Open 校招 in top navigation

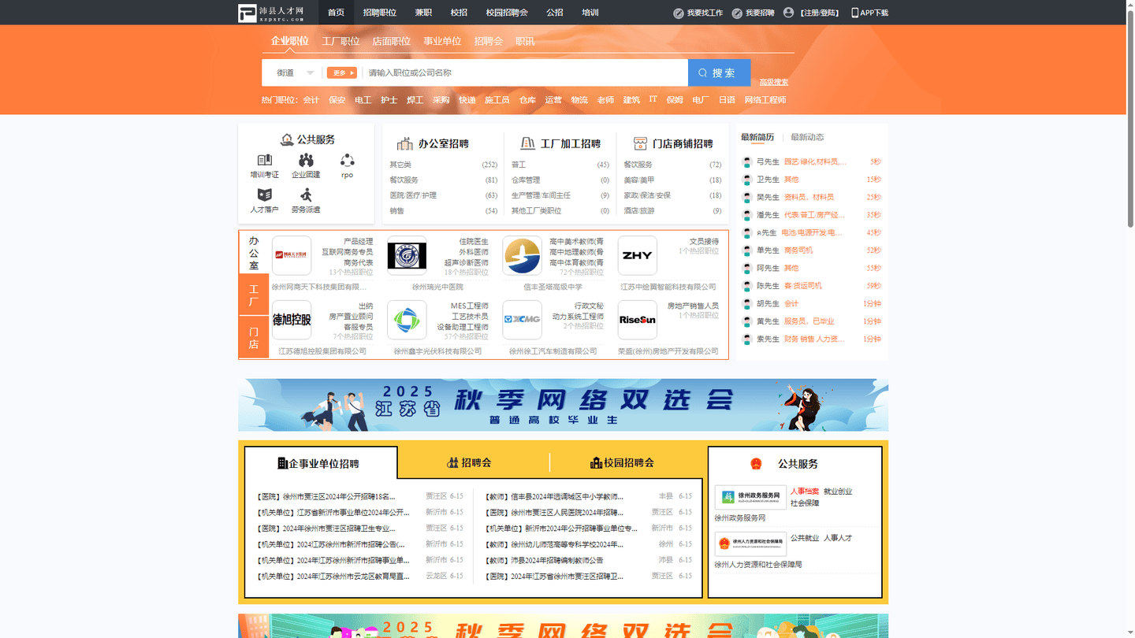coord(459,13)
